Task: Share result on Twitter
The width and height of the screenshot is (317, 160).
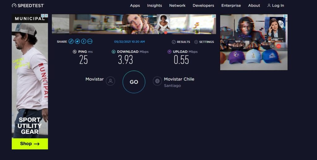Action: 77,41
